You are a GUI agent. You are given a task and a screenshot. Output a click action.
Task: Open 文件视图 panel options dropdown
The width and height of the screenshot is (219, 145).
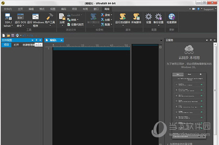(32, 40)
